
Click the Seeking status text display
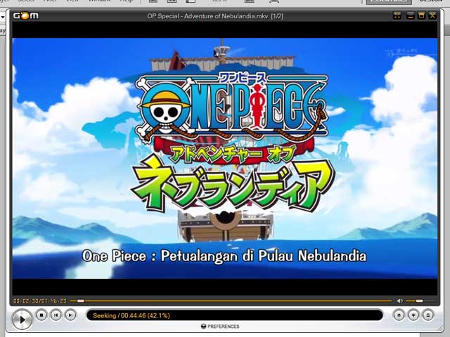tap(131, 315)
